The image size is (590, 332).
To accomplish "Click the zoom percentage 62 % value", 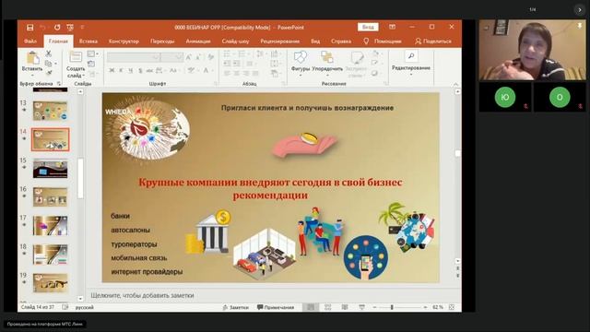I will point(437,307).
